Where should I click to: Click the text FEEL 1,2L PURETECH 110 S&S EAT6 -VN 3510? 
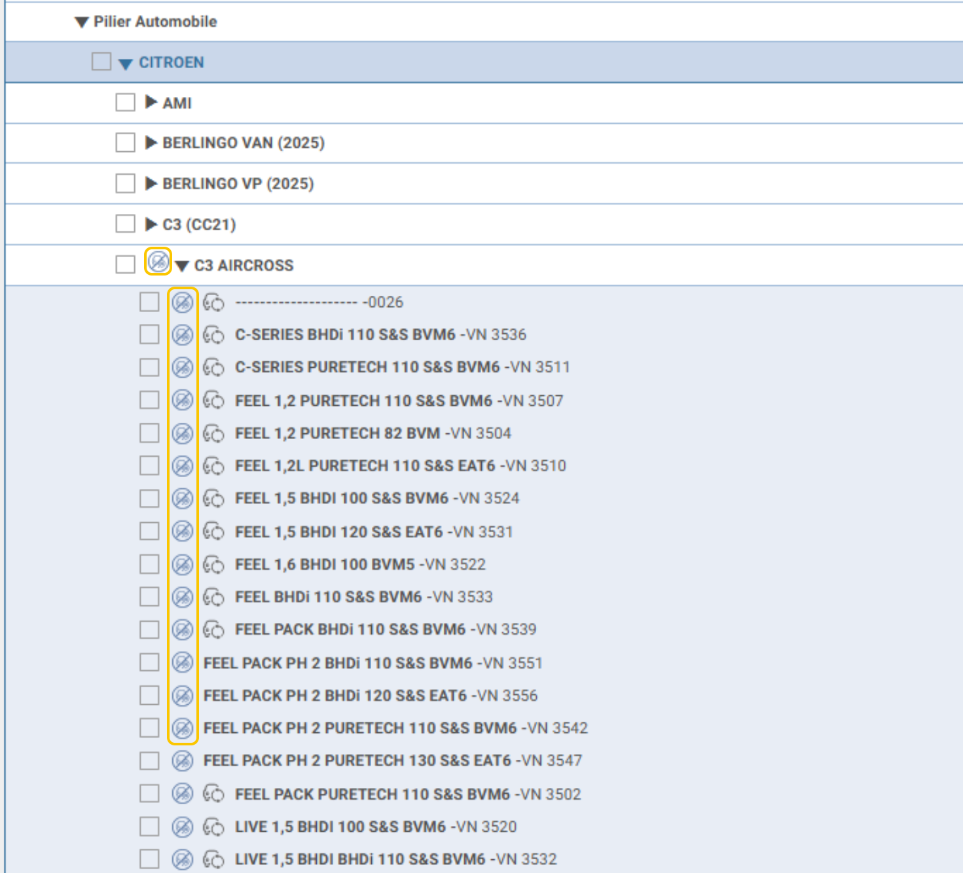pos(401,466)
